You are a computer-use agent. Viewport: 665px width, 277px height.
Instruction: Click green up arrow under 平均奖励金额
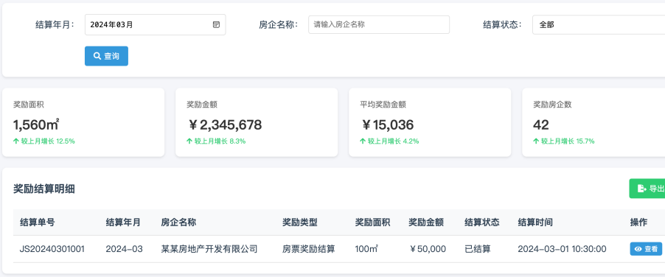click(363, 141)
